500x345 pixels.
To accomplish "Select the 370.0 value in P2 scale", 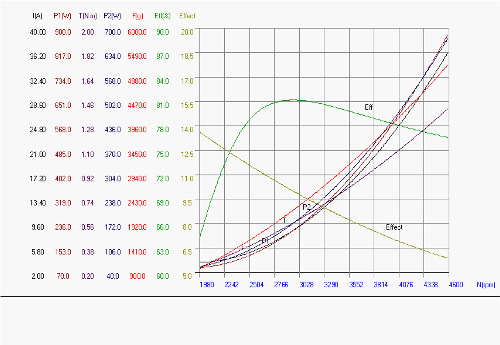I will pyautogui.click(x=113, y=154).
